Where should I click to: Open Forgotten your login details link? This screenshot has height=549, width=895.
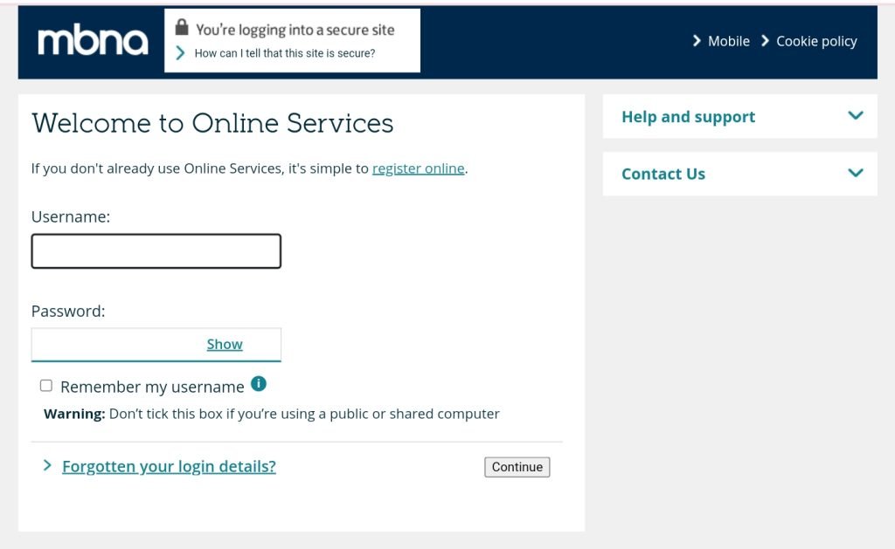coord(169,466)
